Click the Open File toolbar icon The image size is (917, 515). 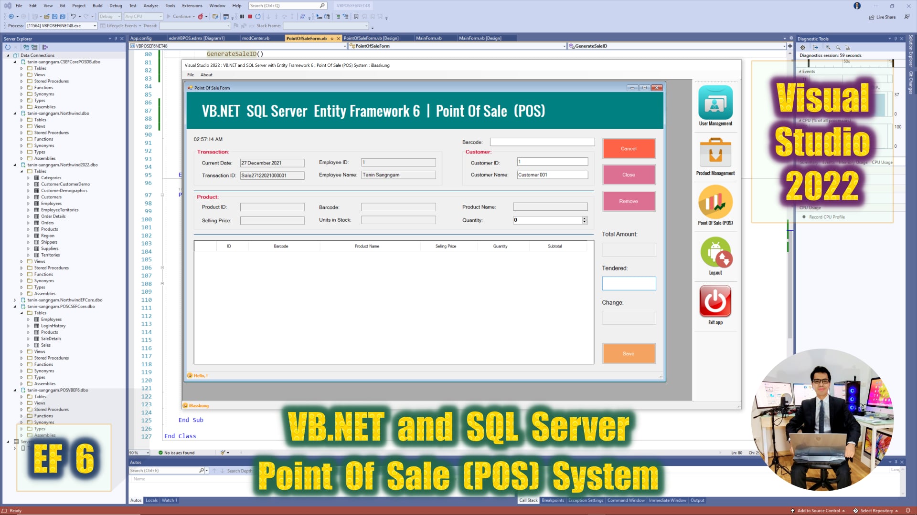tap(47, 17)
